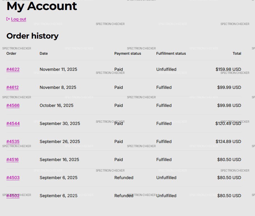Click the Payment status column header
The height and width of the screenshot is (216, 255).
(127, 53)
